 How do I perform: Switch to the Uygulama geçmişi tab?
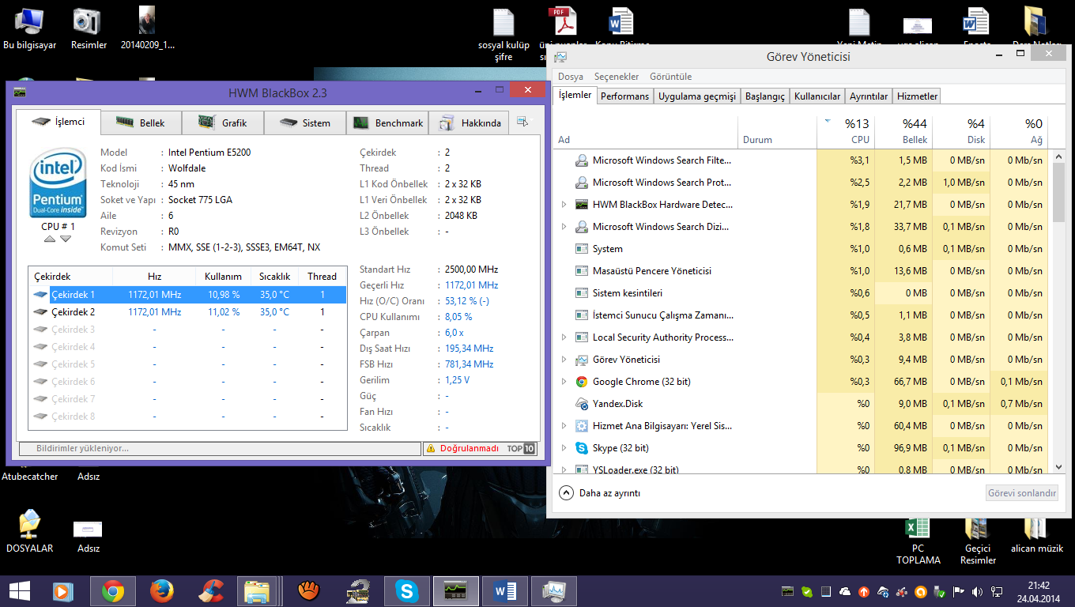[x=697, y=96]
